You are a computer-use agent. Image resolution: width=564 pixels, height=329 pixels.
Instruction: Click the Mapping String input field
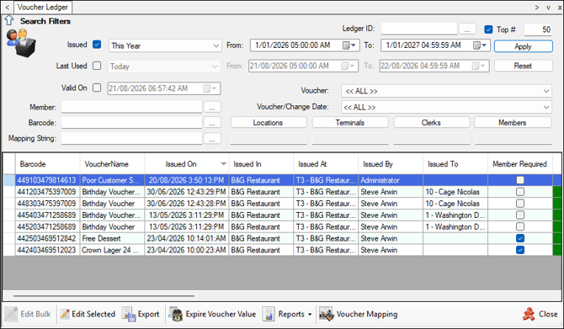click(x=131, y=138)
